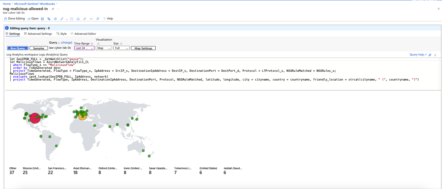The height and width of the screenshot is (189, 442).
Task: Open Help from the toolbar
Action: point(108,19)
